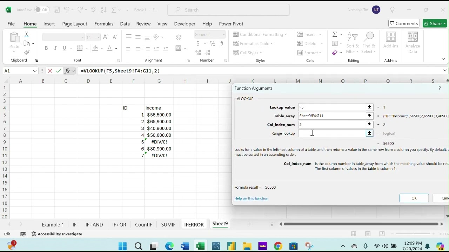This screenshot has height=252, width=449.
Task: Click the AutoSum sigma icon
Action: click(x=335, y=34)
